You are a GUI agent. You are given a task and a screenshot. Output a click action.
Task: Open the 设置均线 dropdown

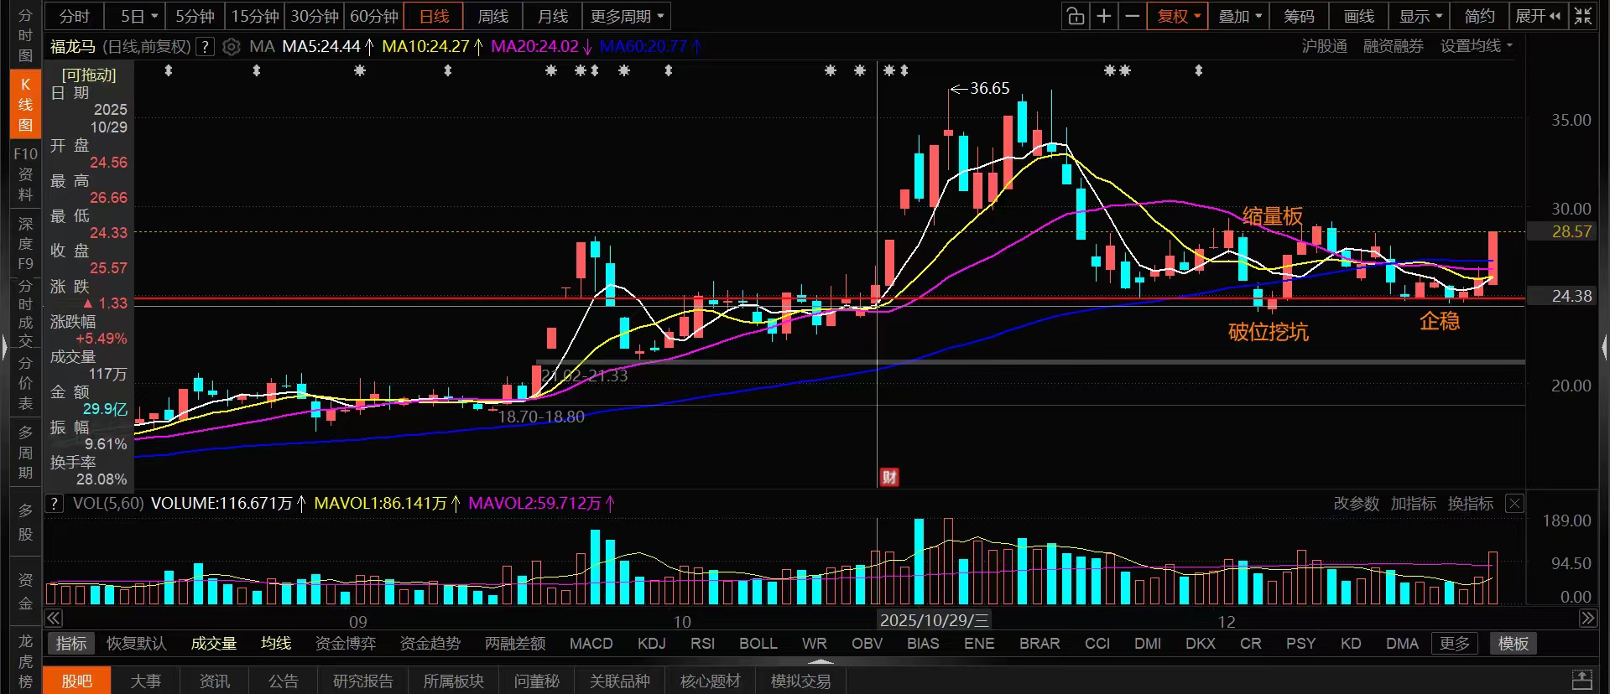pos(1477,46)
